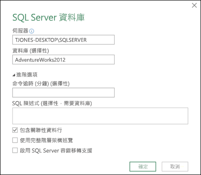
Task: Click the 命令逾時 (分鐘) input box
Action: click(x=63, y=93)
